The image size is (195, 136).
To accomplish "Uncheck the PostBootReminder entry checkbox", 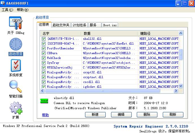I will point(44,48).
